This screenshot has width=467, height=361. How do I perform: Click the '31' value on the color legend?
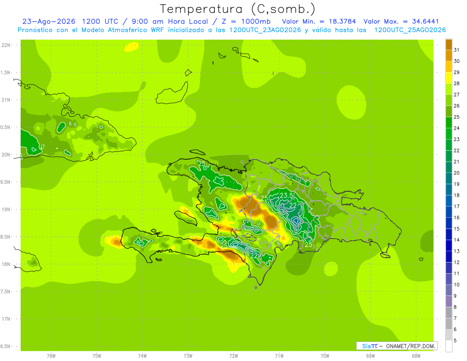coord(457,49)
